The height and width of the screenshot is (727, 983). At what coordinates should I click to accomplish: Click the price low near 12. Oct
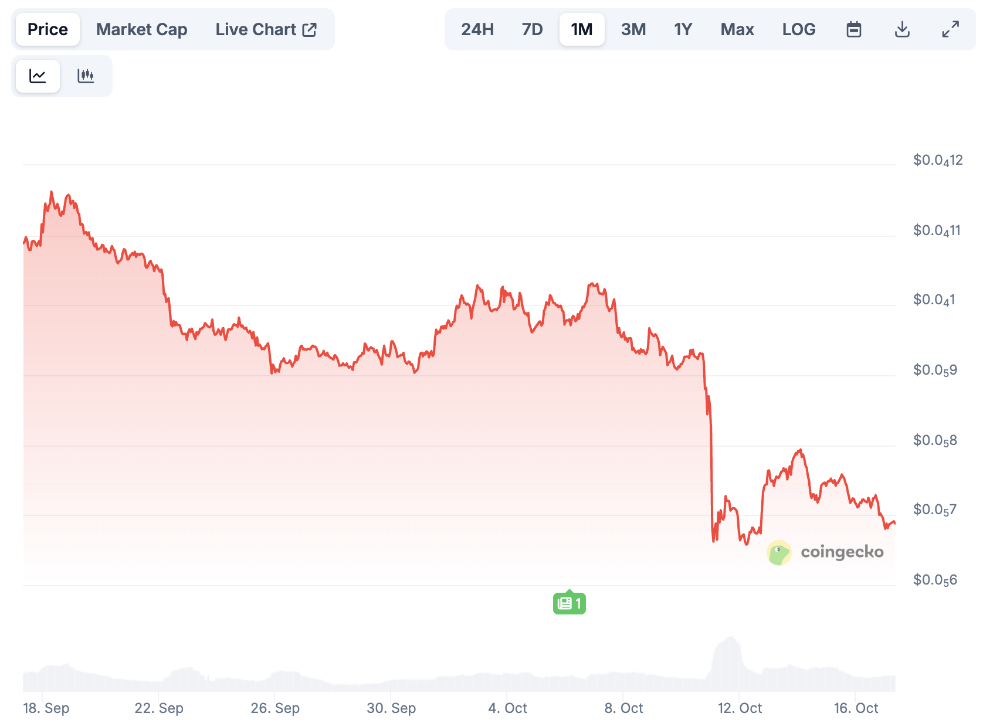[x=714, y=541]
